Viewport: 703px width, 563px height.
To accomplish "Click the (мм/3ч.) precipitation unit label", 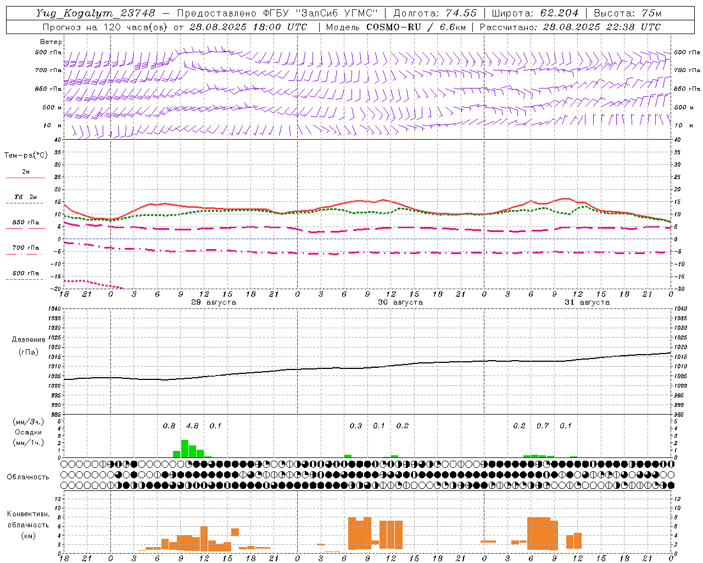I will coord(29,422).
